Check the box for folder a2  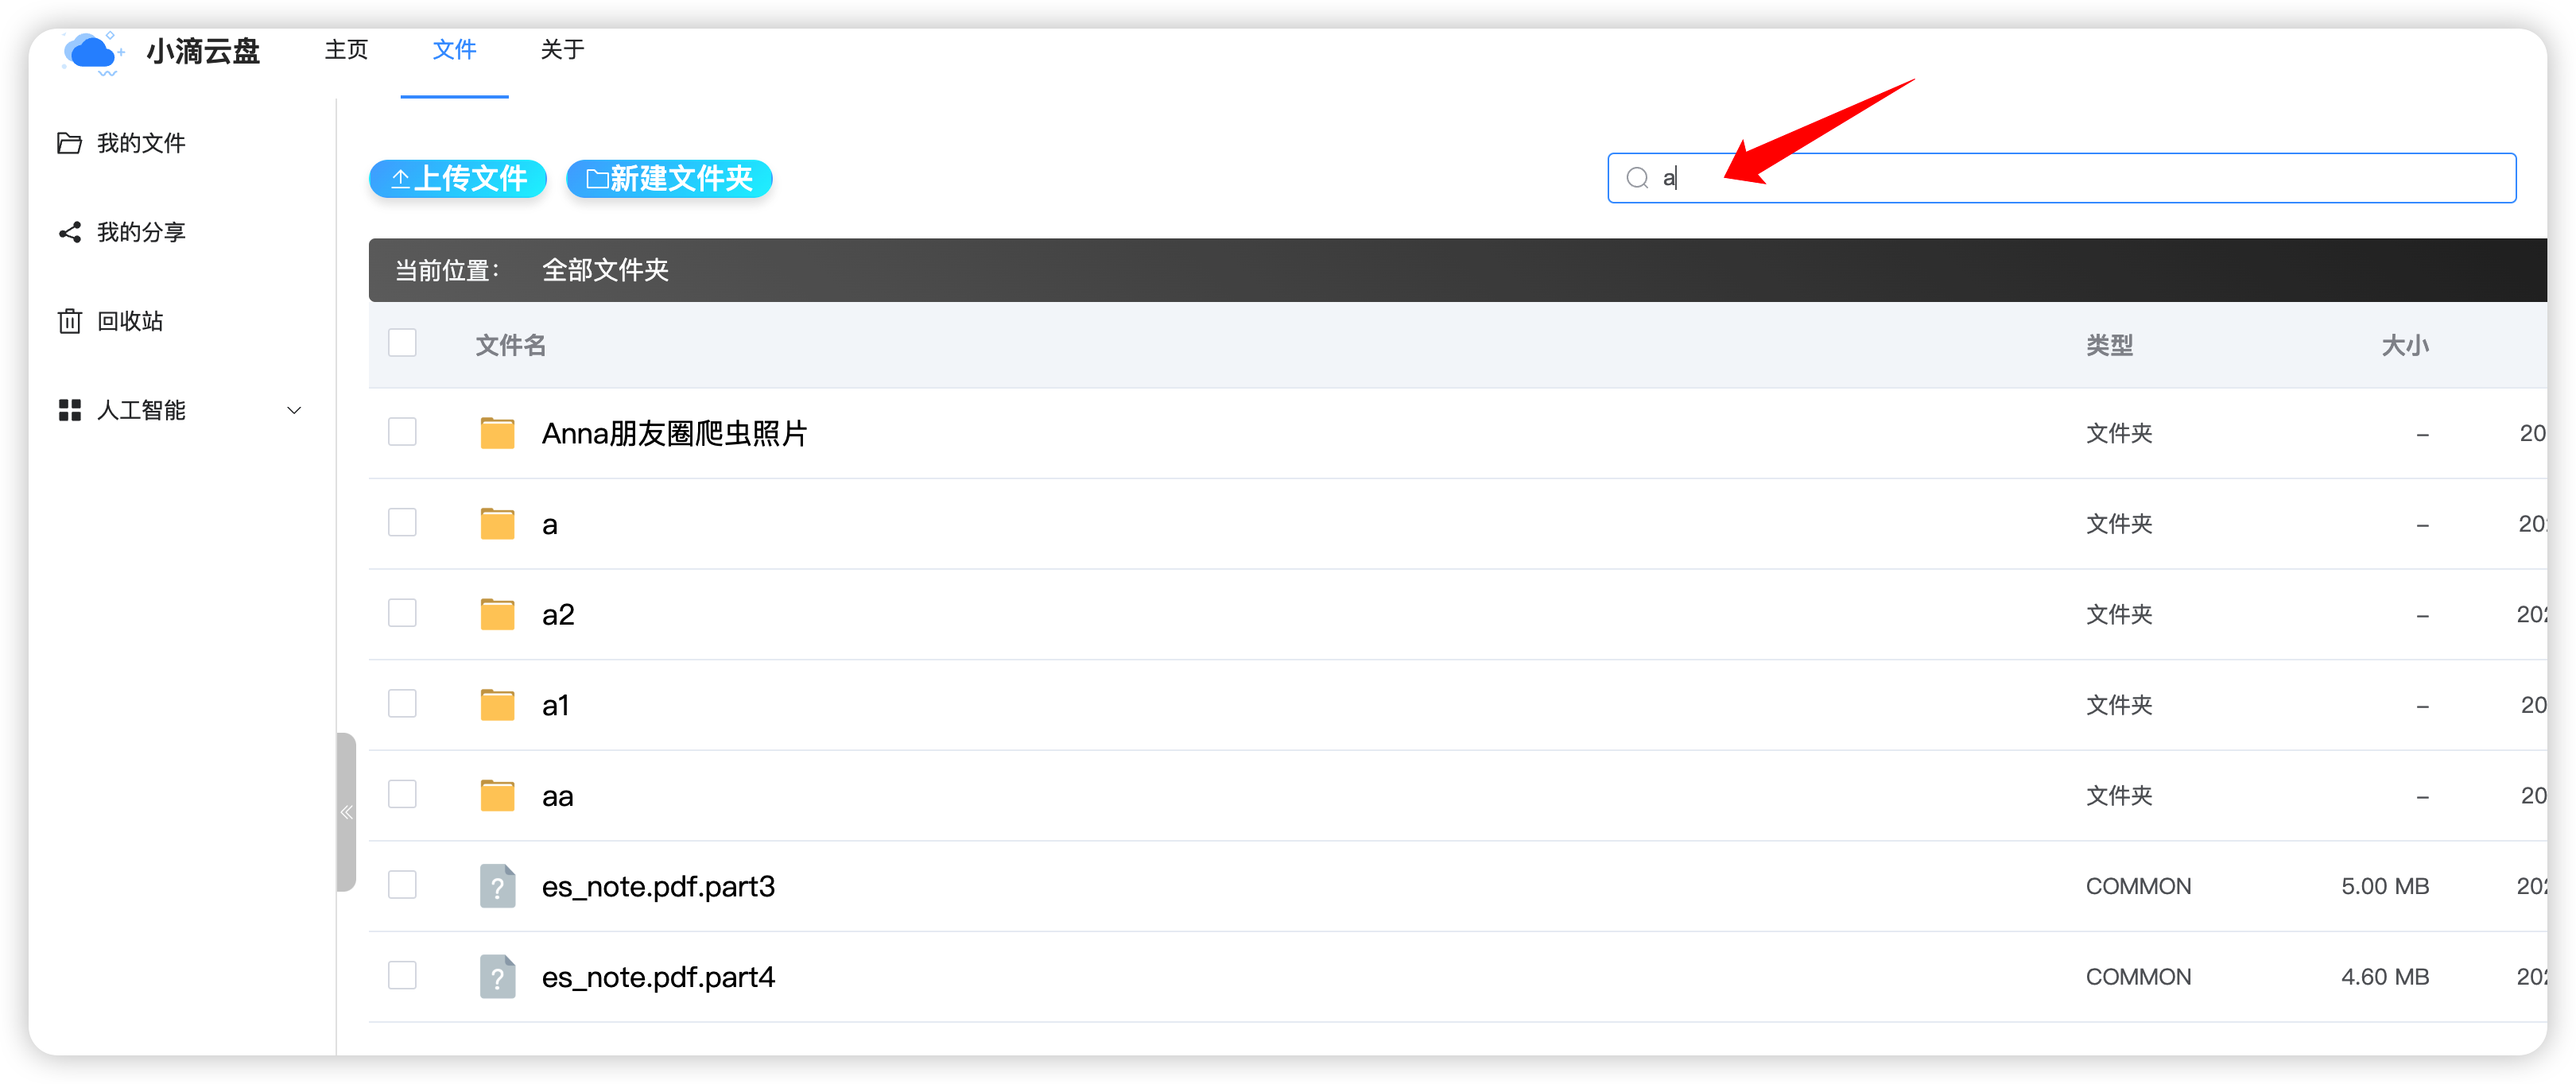coord(402,613)
